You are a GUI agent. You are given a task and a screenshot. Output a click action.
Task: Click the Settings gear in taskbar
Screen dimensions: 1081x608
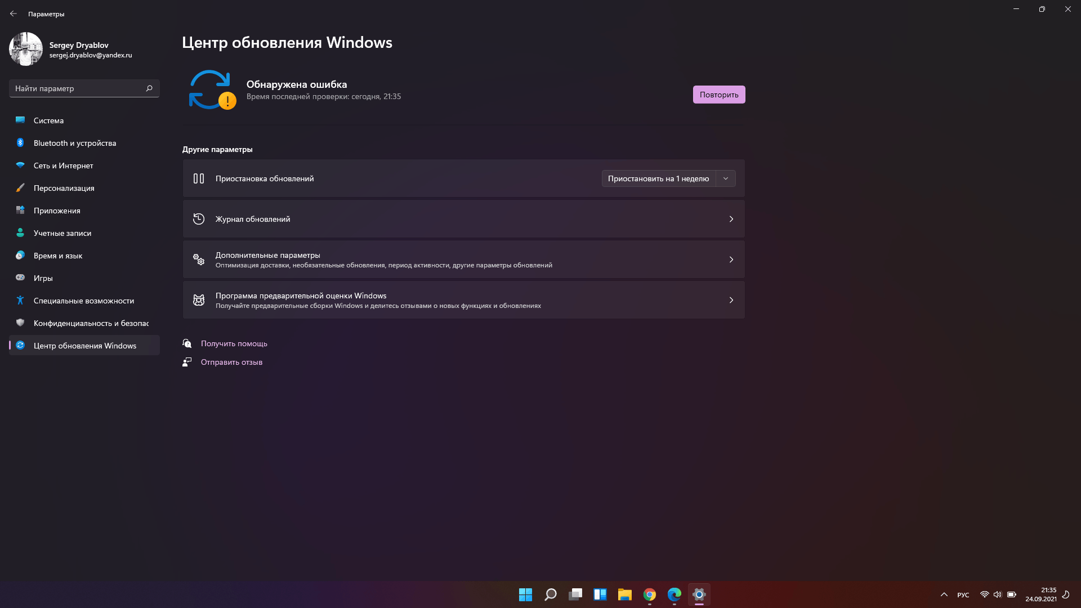(699, 594)
